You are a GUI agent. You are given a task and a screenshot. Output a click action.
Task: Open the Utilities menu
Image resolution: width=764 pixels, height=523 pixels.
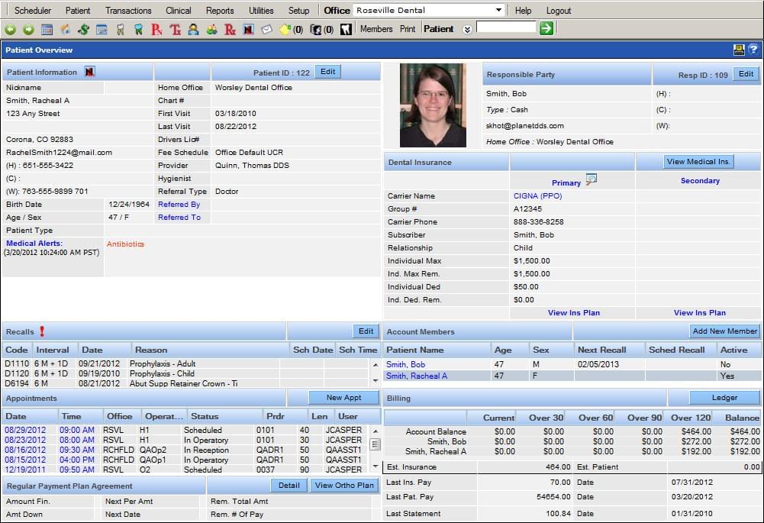(261, 10)
